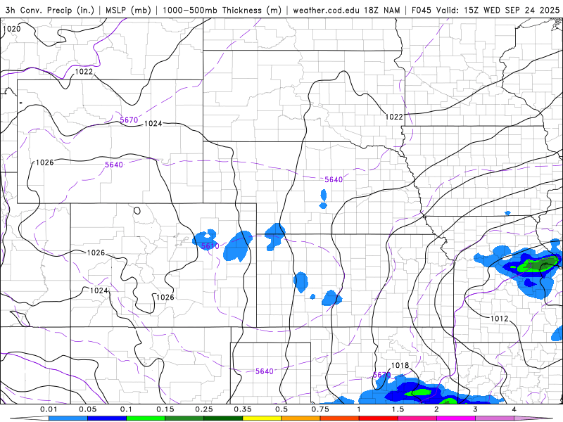Select the orchid 3 inch legend swatch
The height and width of the screenshot is (422, 563).
(495, 418)
